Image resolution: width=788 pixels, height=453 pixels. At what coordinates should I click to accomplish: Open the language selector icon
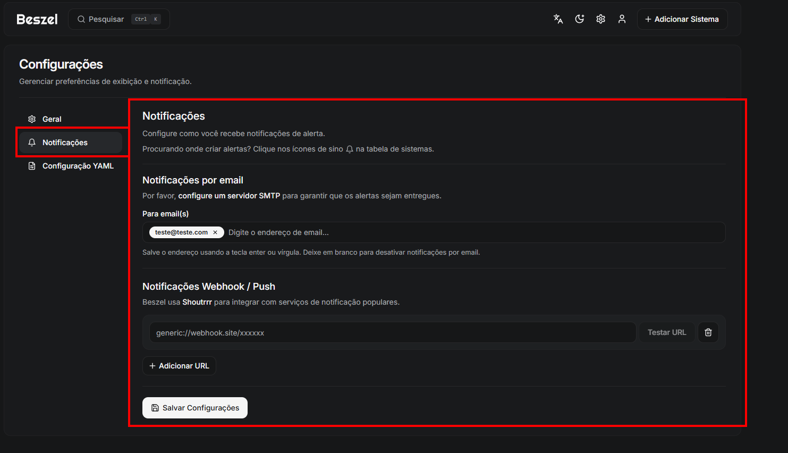pos(558,19)
